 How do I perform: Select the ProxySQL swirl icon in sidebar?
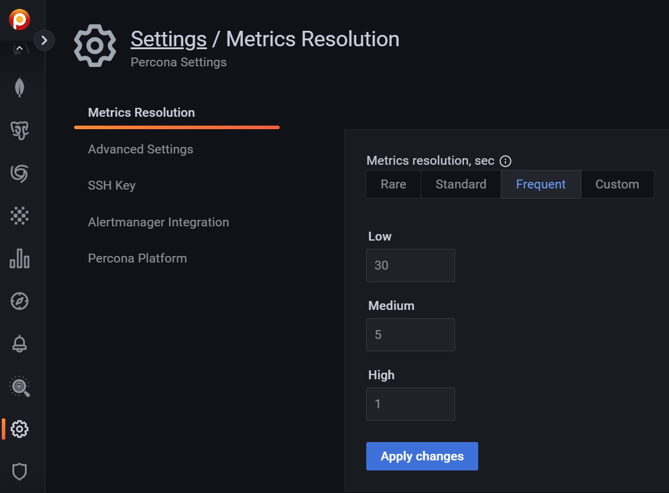(20, 174)
